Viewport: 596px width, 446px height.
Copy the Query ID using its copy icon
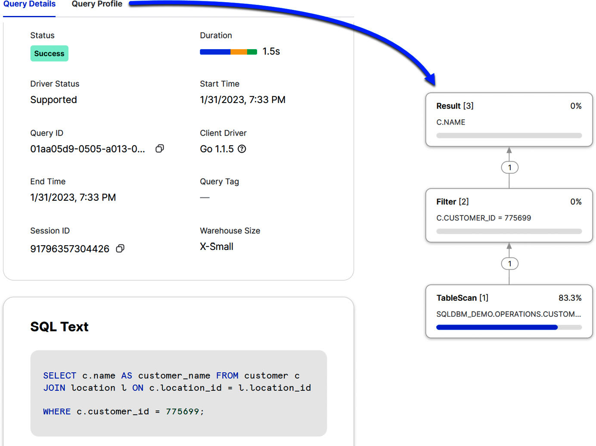(160, 148)
